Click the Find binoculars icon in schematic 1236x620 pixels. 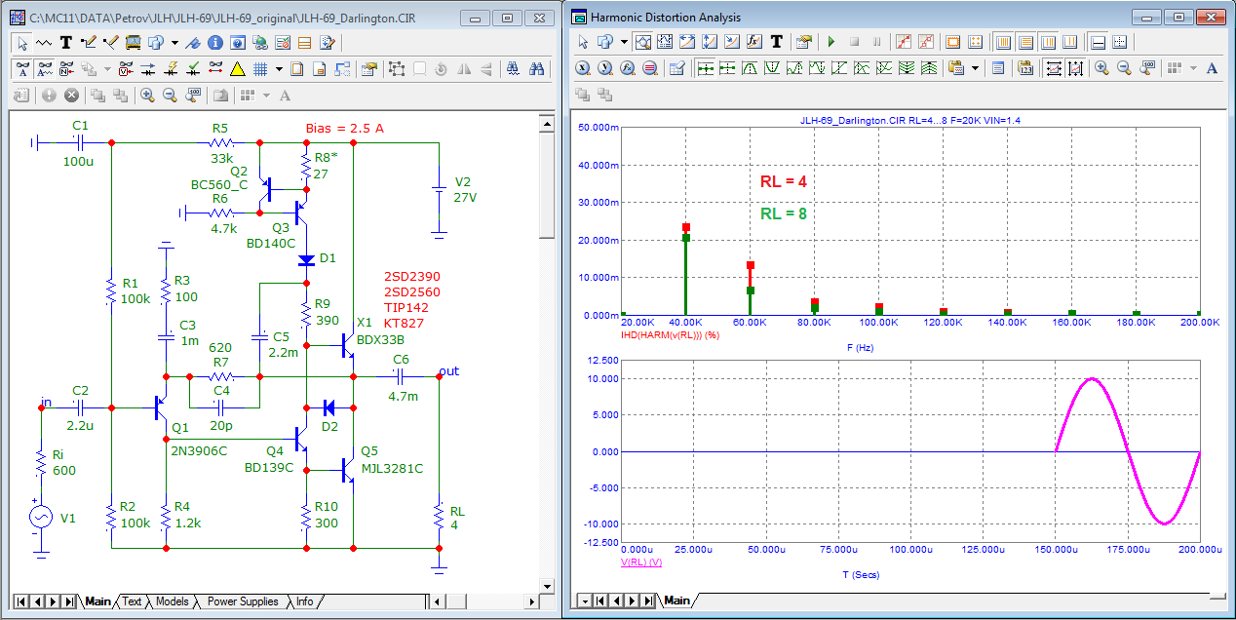(535, 69)
